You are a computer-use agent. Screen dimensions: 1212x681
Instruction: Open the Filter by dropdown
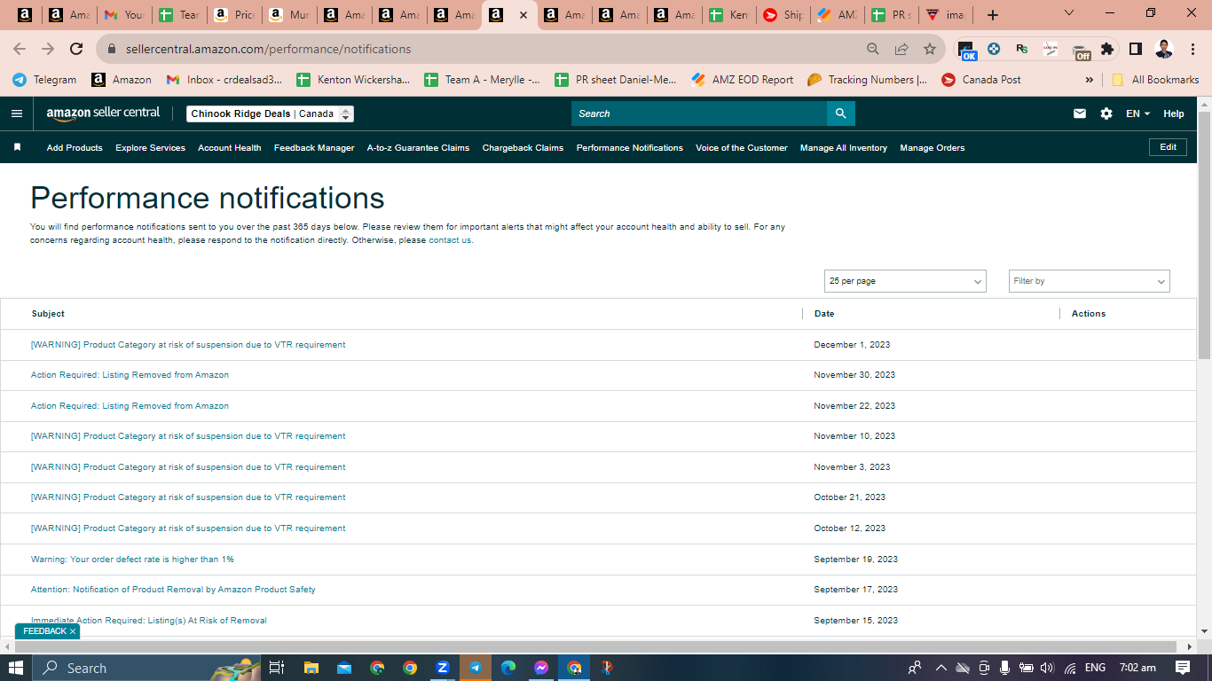click(x=1090, y=281)
